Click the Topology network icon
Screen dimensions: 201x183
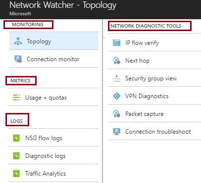18,41
